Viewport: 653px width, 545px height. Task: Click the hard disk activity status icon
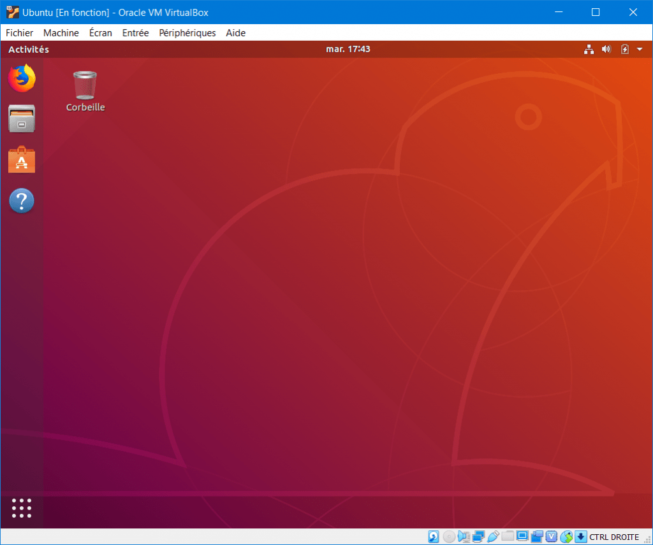pos(434,537)
